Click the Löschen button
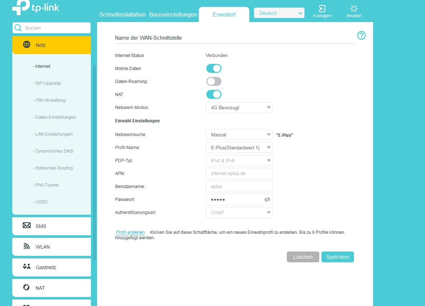The image size is (425, 306). point(303,257)
